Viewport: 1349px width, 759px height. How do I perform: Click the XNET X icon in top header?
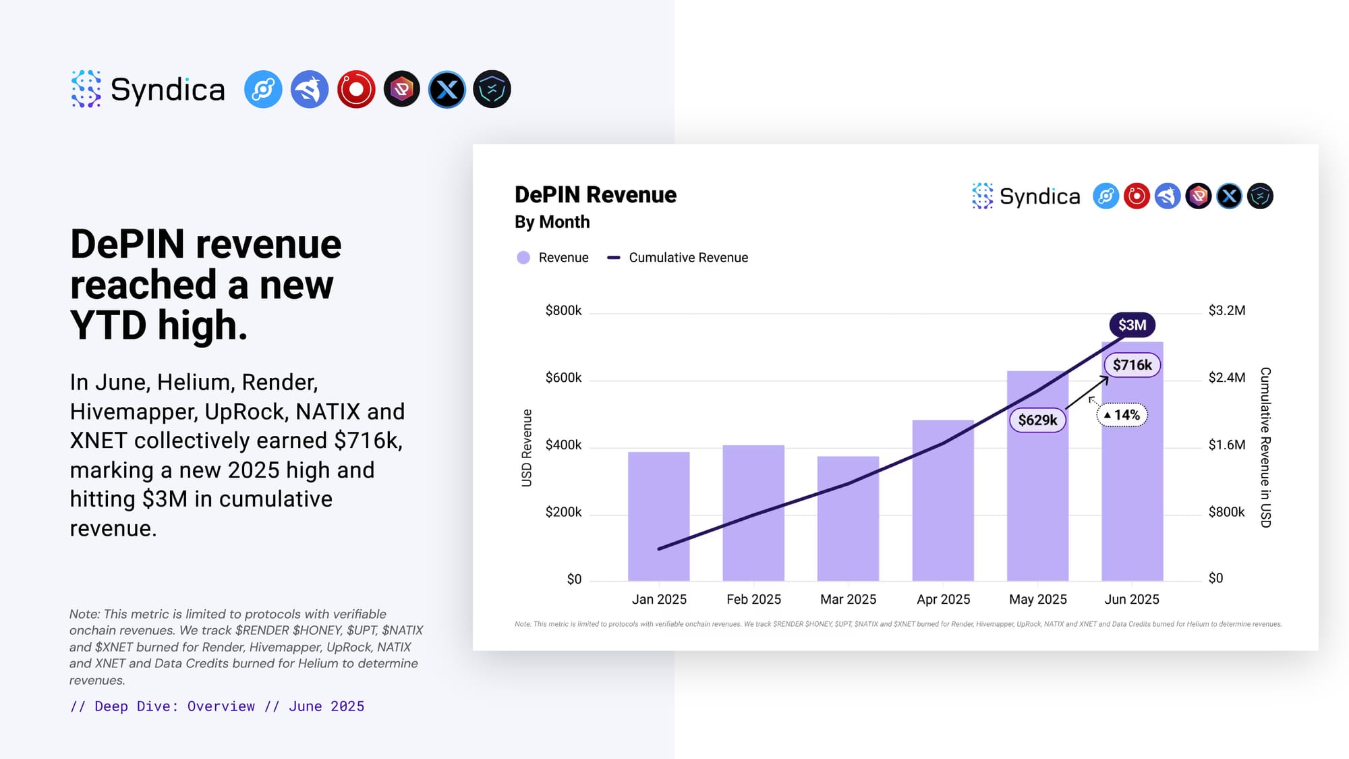pos(447,89)
